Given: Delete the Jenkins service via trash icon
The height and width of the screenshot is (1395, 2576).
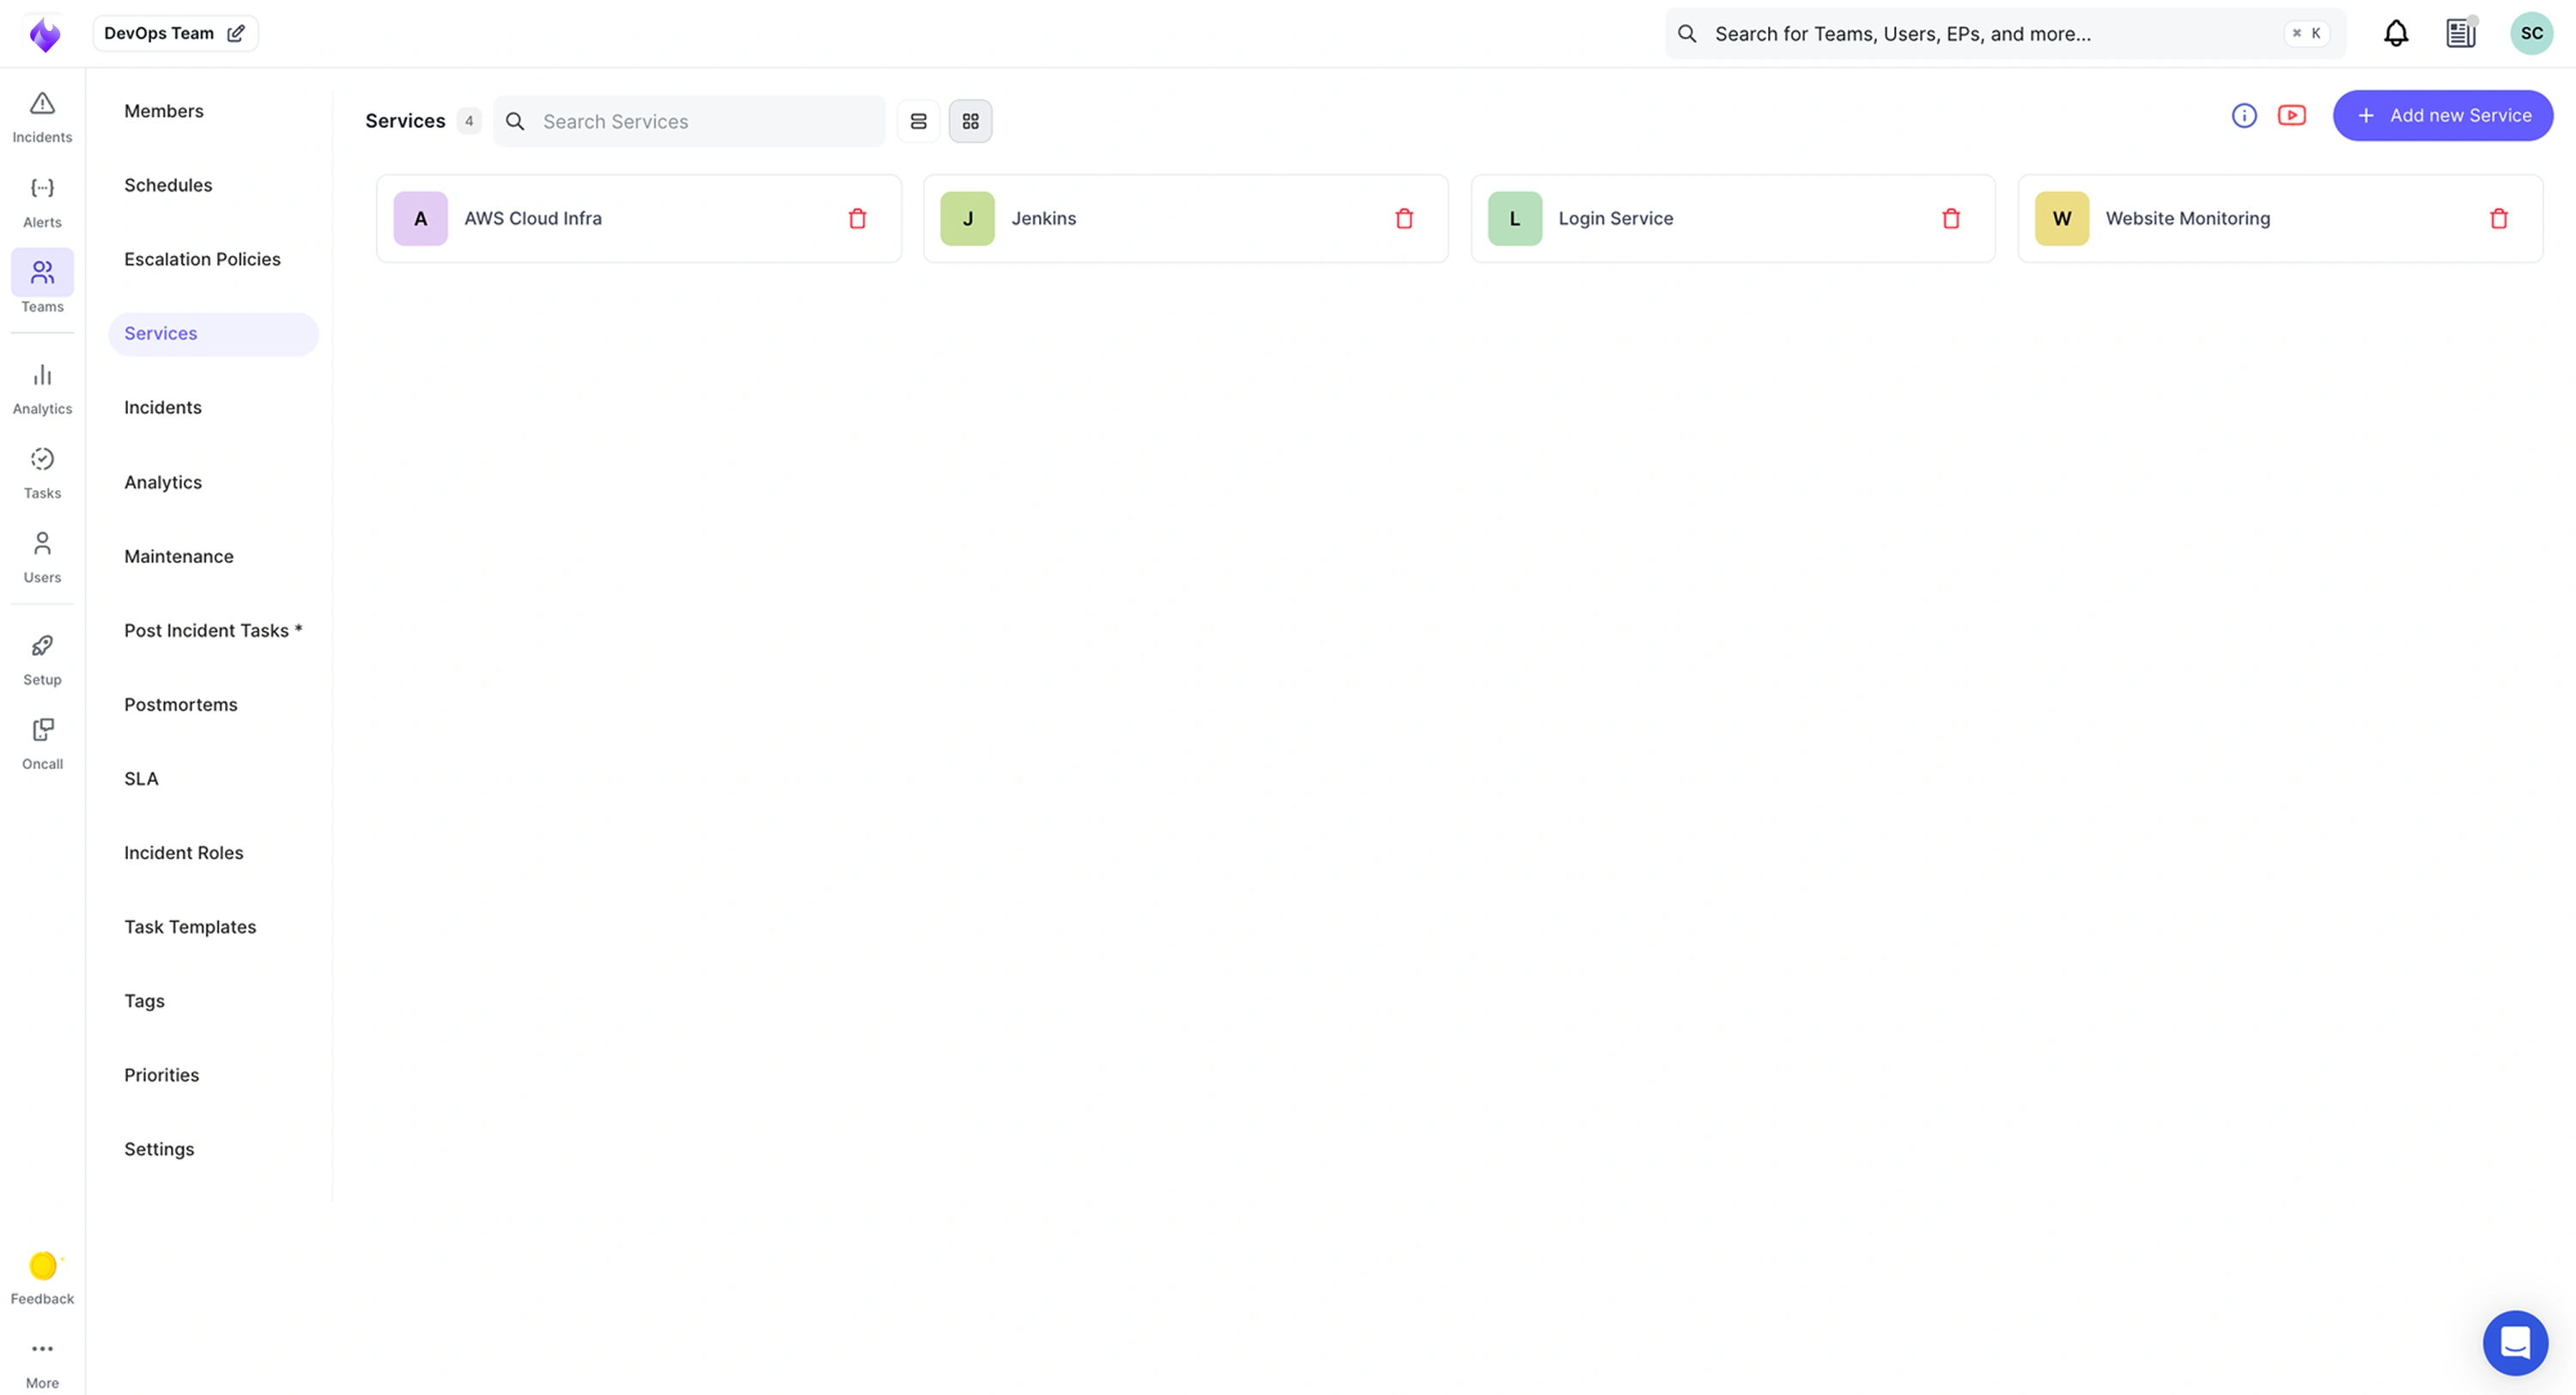Looking at the screenshot, I should click(1403, 218).
